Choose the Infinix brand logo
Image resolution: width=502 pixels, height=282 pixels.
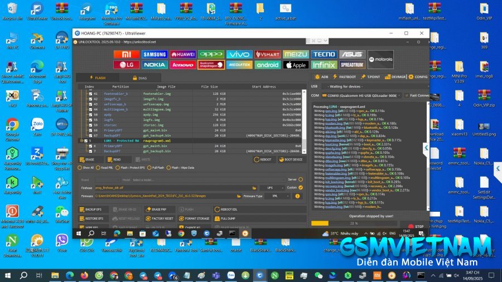[x=324, y=65]
